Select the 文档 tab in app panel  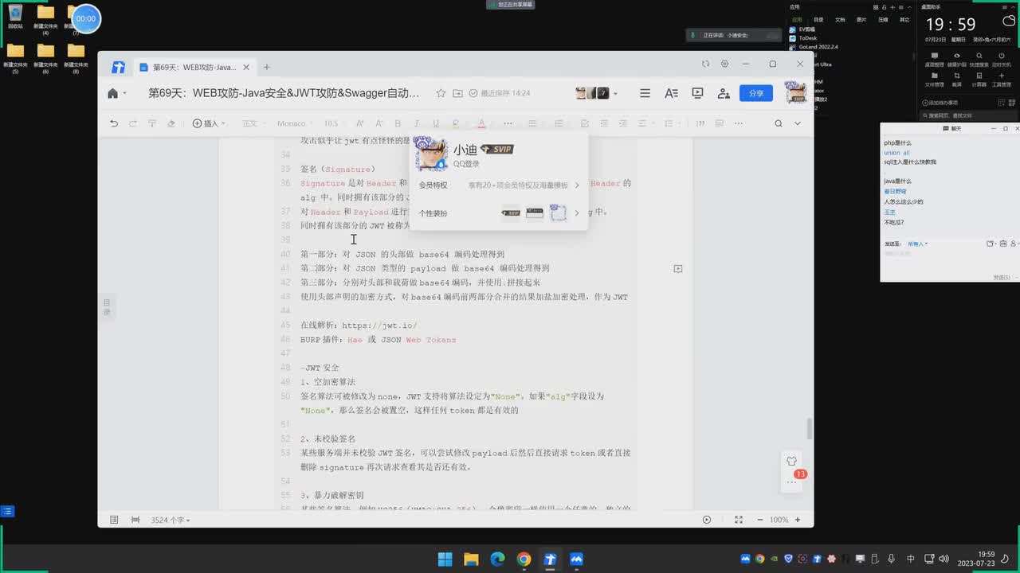[840, 20]
